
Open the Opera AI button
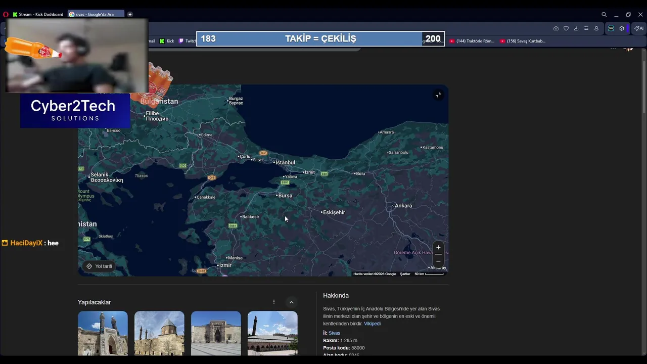pyautogui.click(x=639, y=28)
